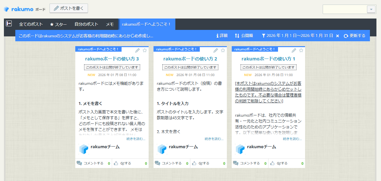Click the 2. 本文を書く heading

click(169, 132)
